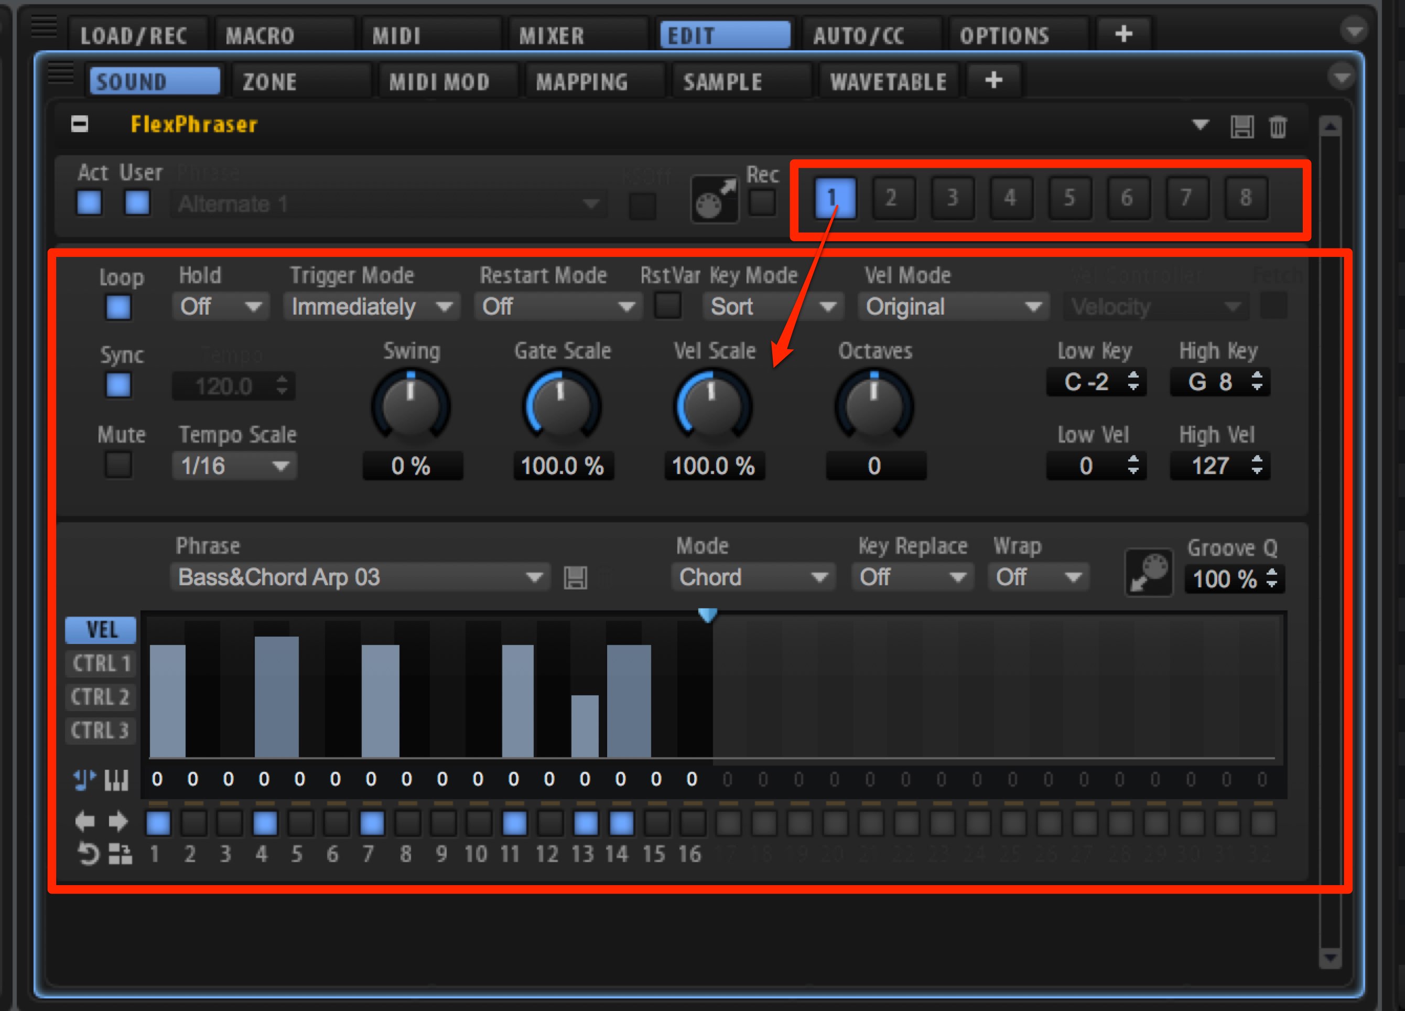Click the delete FlexPhraser trash icon

(x=1278, y=126)
